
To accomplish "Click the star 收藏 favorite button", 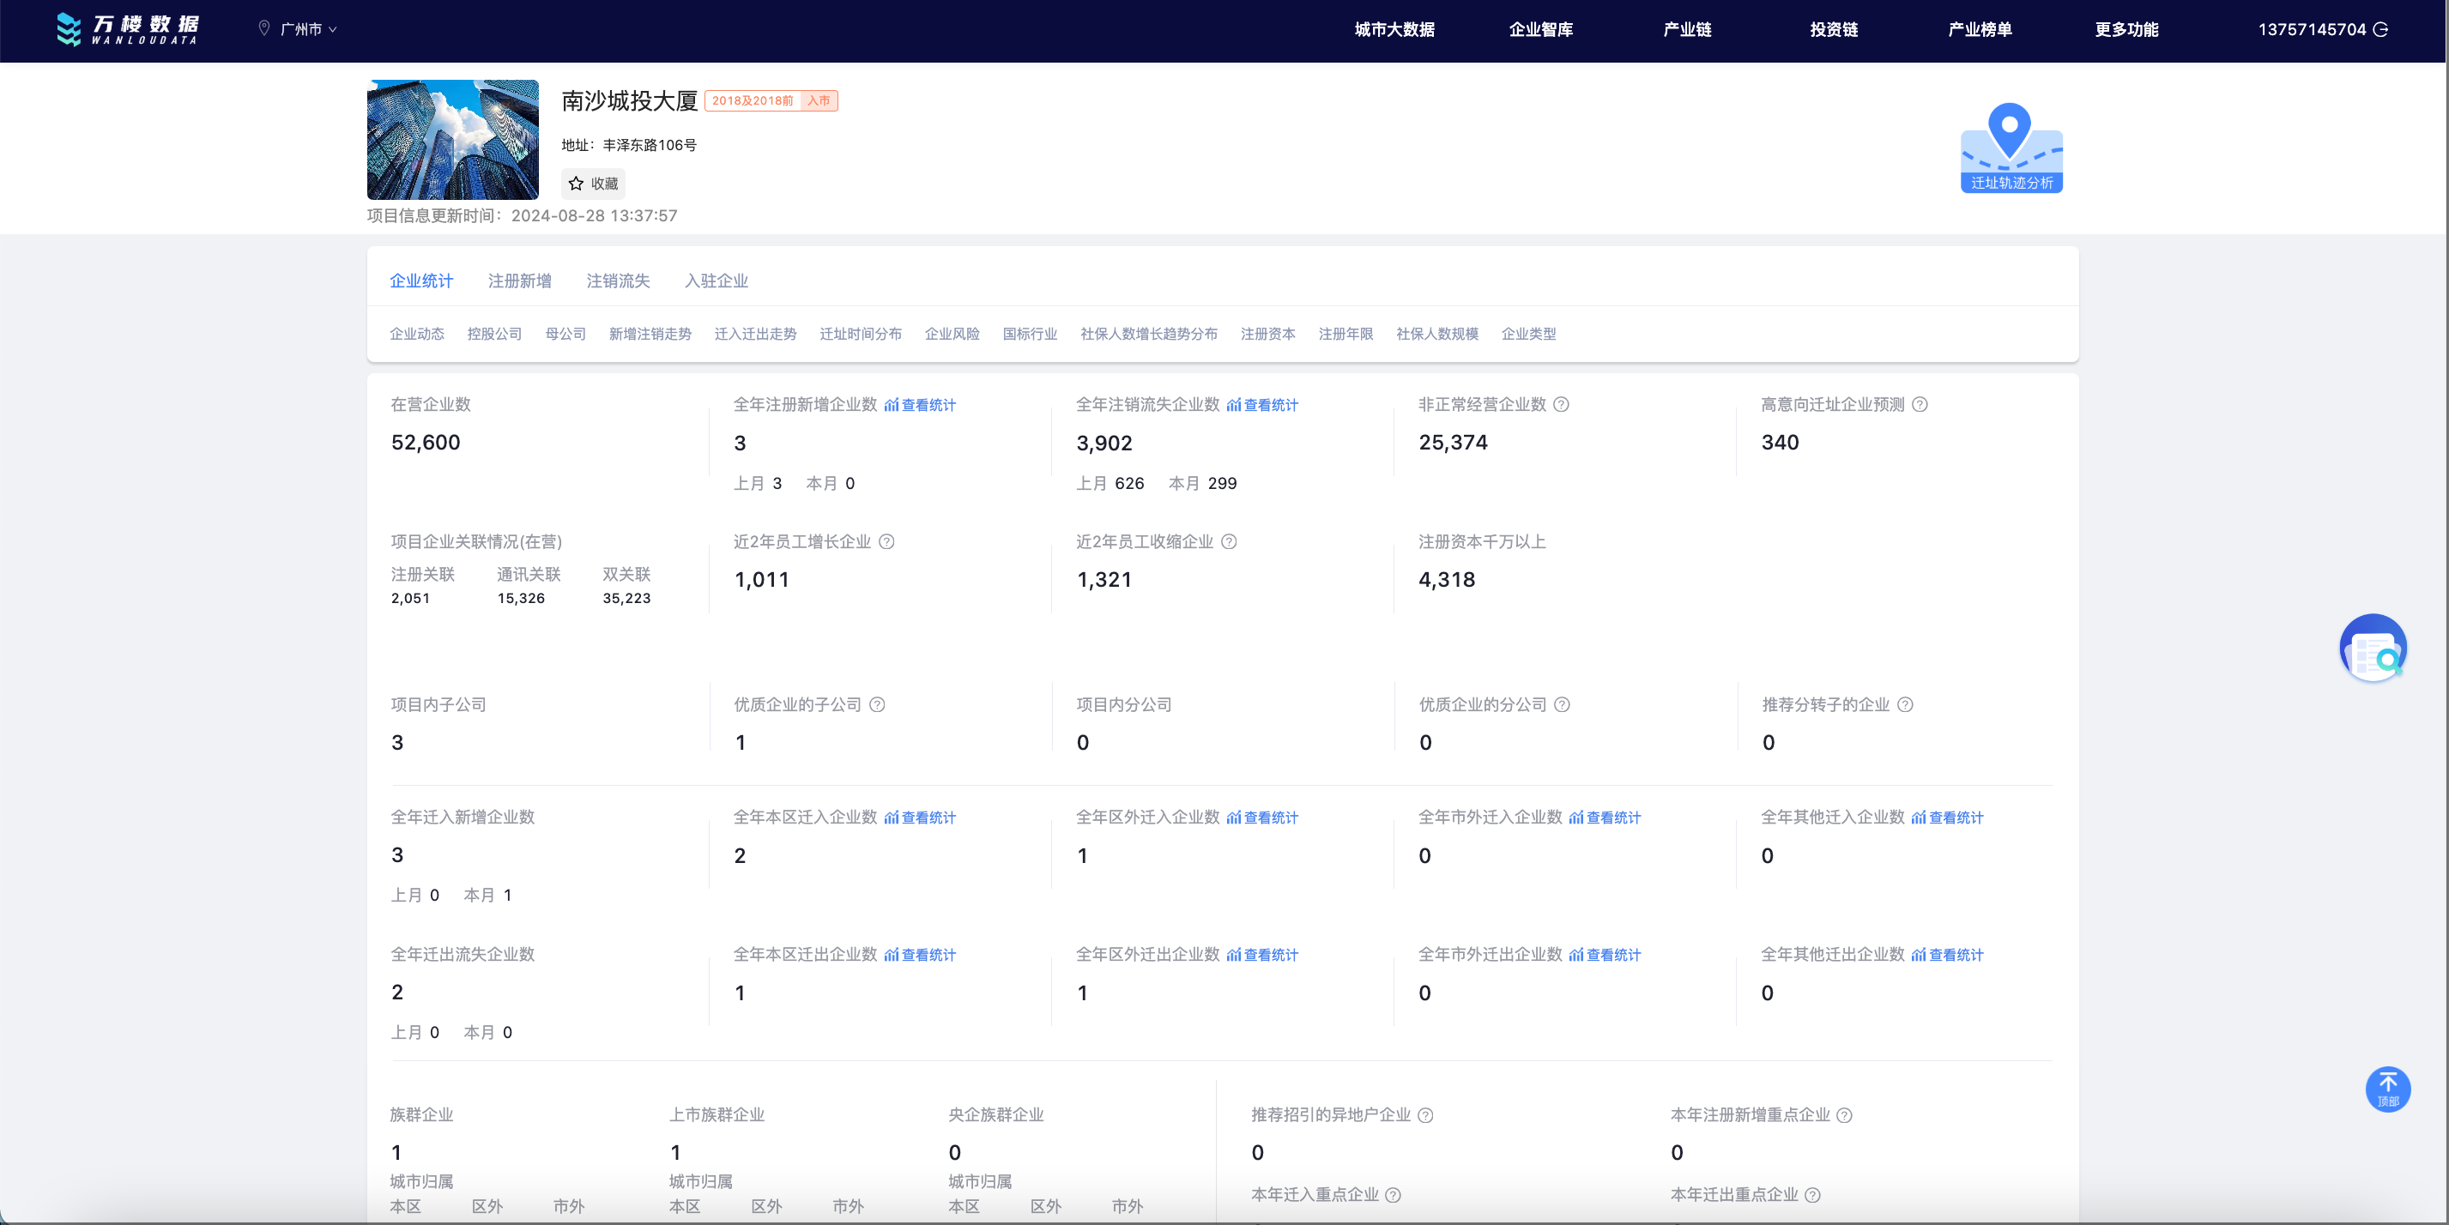I will 593,184.
